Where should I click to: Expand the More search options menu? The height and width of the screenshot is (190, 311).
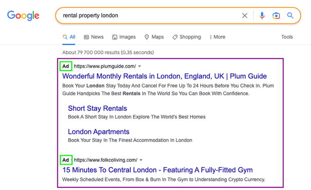tap(217, 37)
